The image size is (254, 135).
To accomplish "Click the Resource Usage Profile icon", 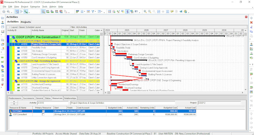I will click(x=61, y=12).
